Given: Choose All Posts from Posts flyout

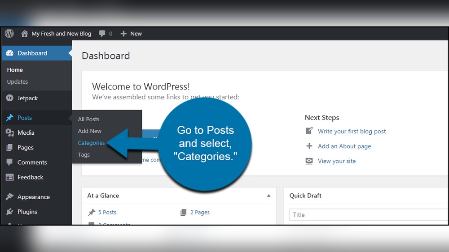Looking at the screenshot, I should pos(89,120).
